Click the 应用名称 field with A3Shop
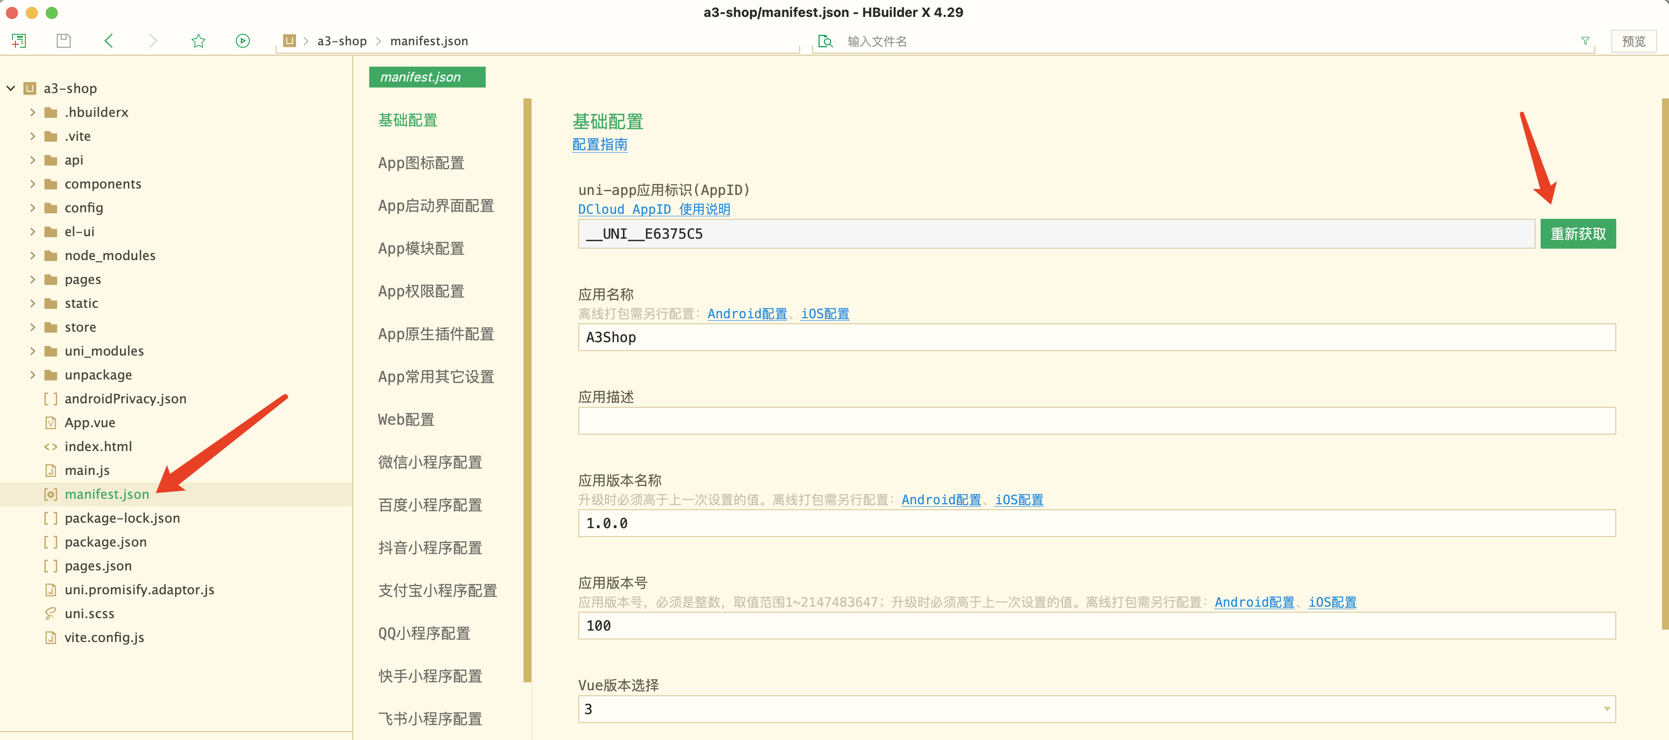Viewport: 1669px width, 740px height. pos(1096,337)
